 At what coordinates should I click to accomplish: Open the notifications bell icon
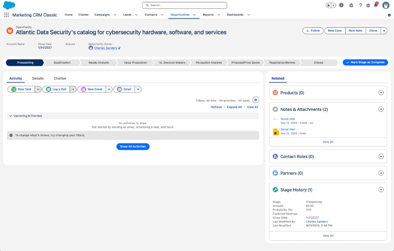coord(376,5)
